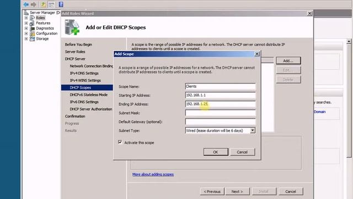This screenshot has width=353, height=199.
Task: Click the Default Gateway field
Action: click(x=221, y=122)
